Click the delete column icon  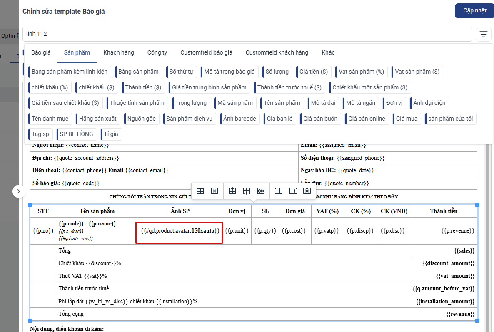[307, 191]
